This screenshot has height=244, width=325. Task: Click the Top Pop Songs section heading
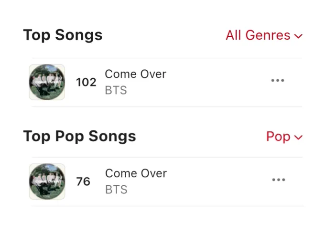point(80,137)
